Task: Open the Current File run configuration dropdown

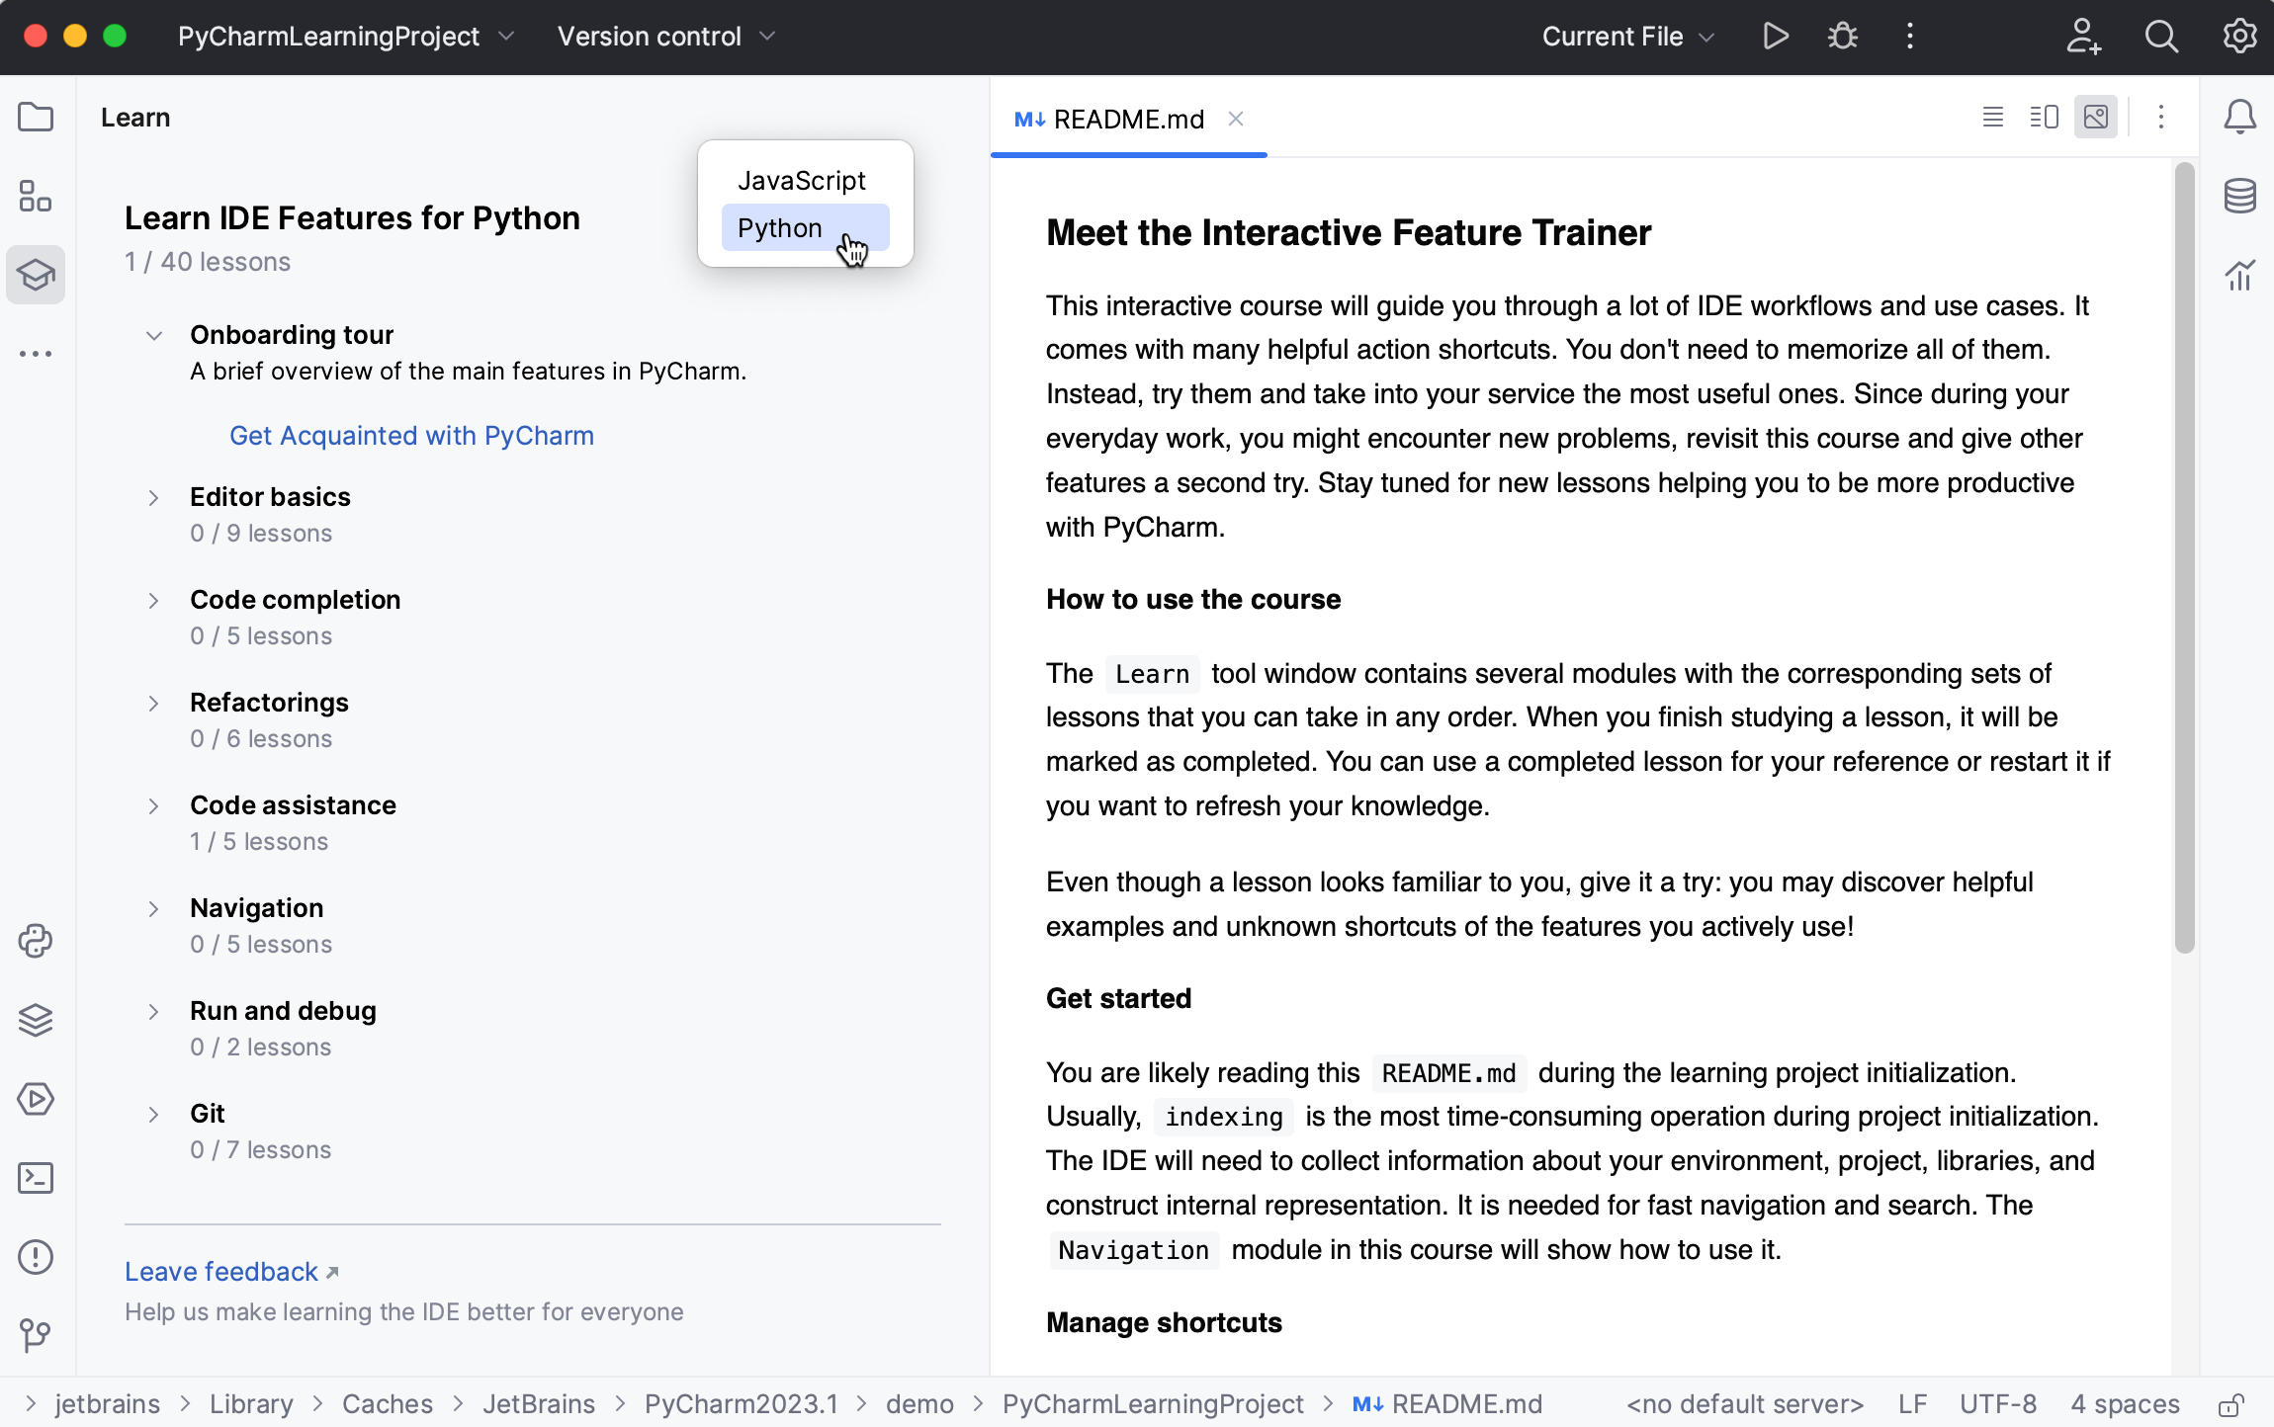Action: click(1627, 37)
